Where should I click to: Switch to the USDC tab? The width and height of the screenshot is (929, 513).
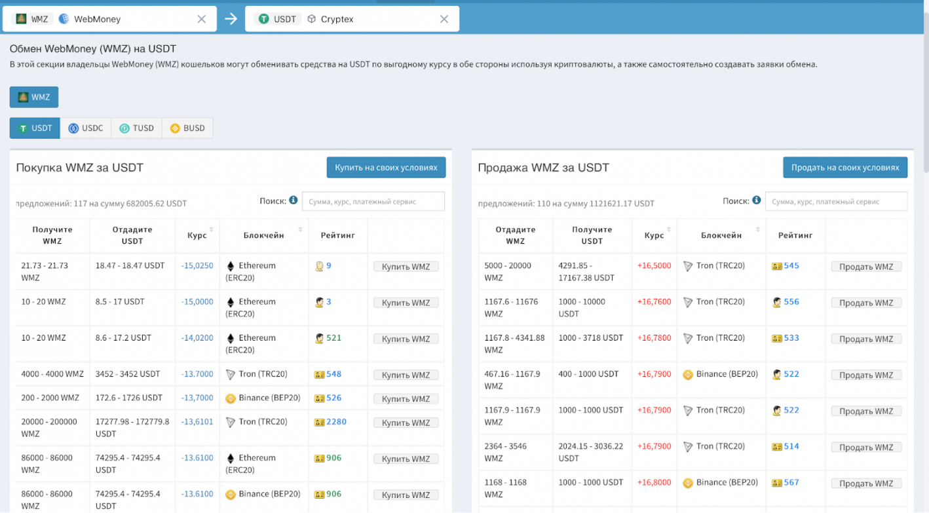[86, 128]
